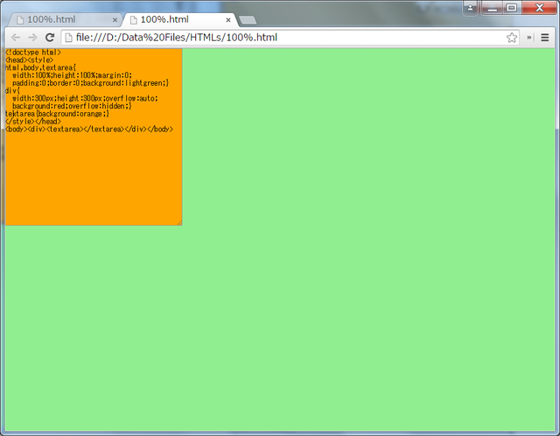Select the active second 100%.html tab
Image resolution: width=560 pixels, height=436 pixels.
(178, 19)
